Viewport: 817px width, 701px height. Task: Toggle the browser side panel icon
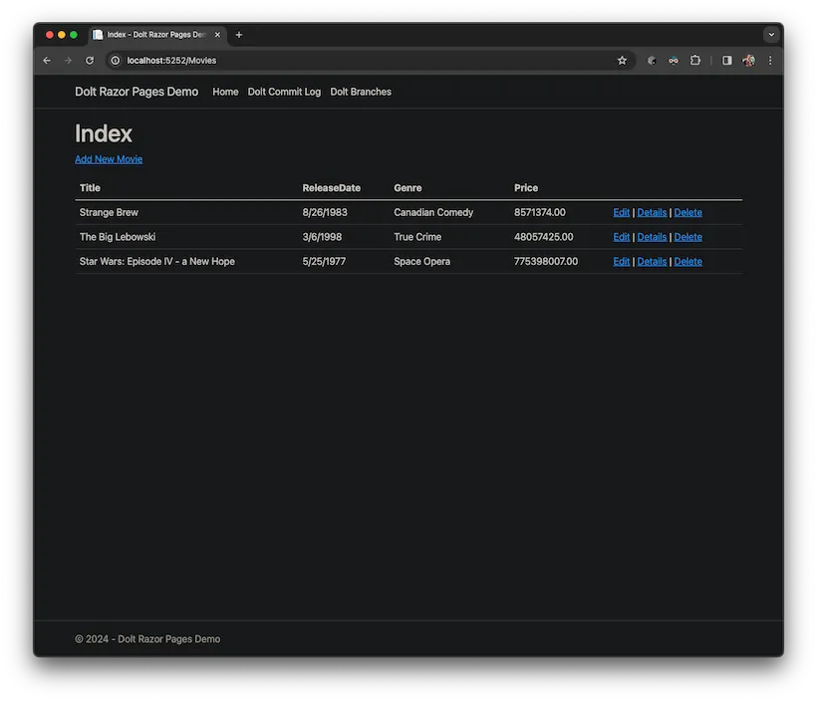[727, 61]
